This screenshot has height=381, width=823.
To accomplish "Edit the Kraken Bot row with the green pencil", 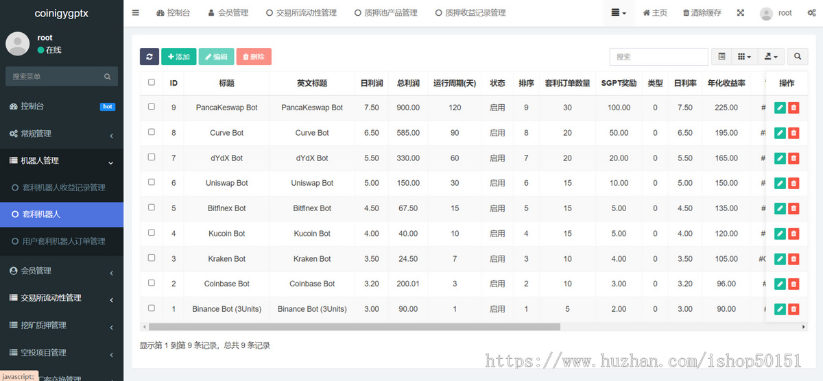I will 780,259.
